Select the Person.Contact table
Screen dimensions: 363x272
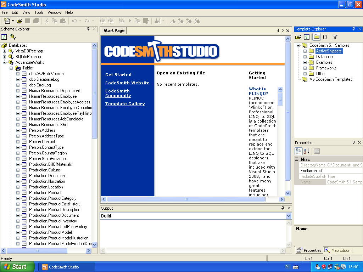coord(42,142)
